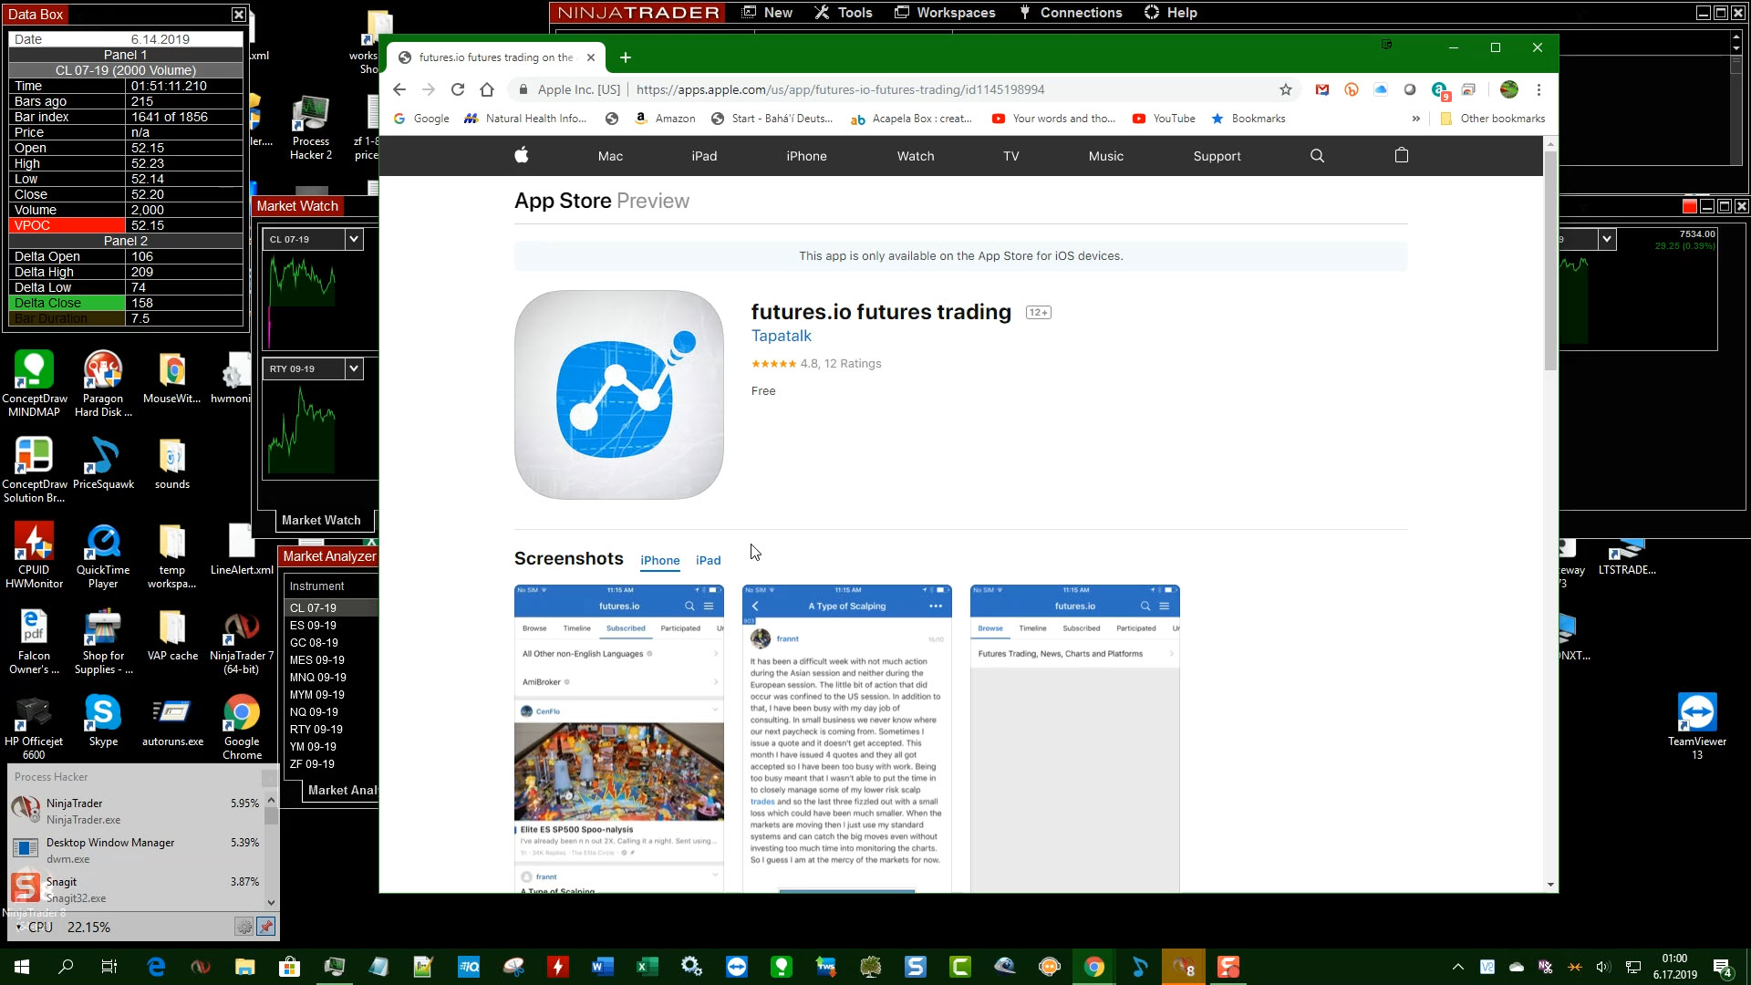This screenshot has width=1751, height=985.
Task: Open the YouTube bookmark
Action: (x=1164, y=119)
